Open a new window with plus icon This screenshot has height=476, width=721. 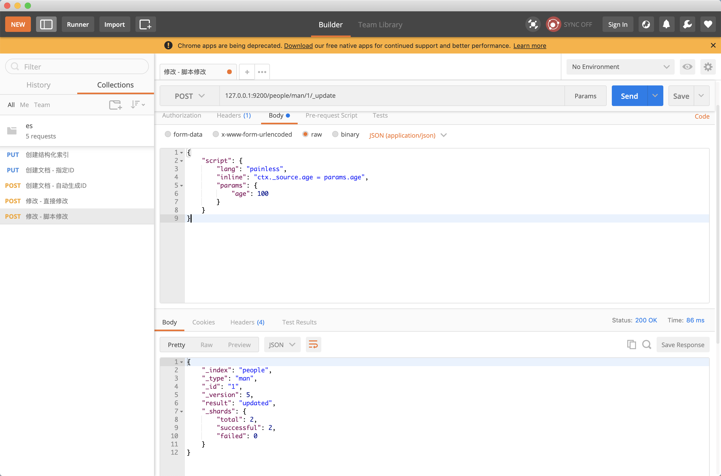tap(145, 24)
